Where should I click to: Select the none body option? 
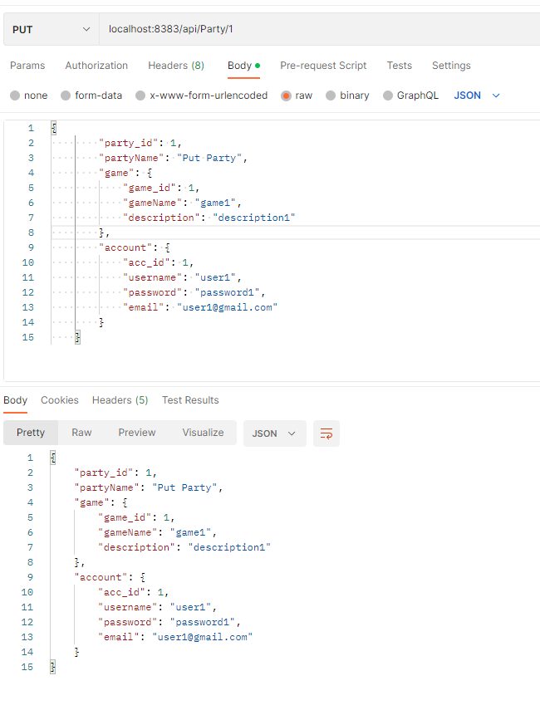point(28,95)
